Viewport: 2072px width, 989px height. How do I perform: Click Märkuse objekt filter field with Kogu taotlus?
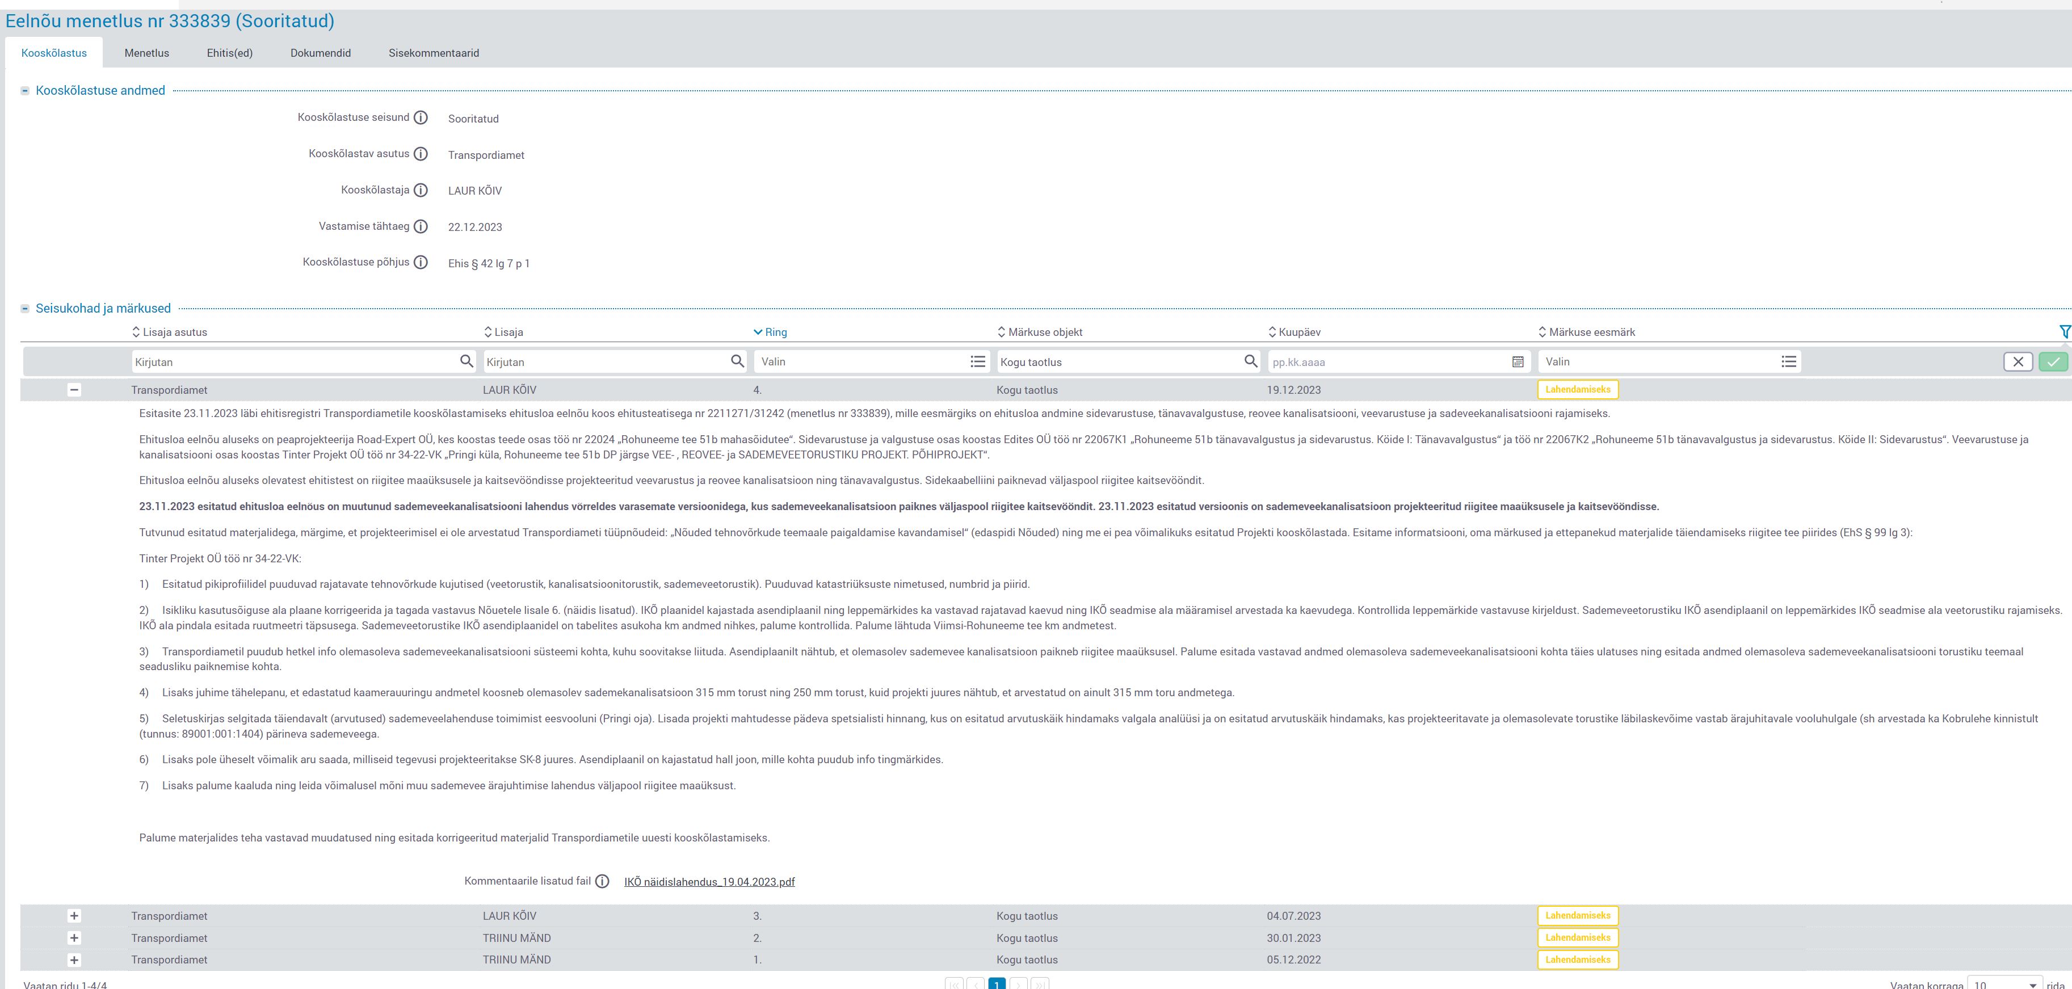click(1128, 362)
